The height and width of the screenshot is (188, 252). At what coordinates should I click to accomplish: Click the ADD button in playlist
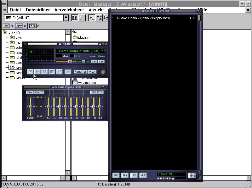tap(116, 175)
